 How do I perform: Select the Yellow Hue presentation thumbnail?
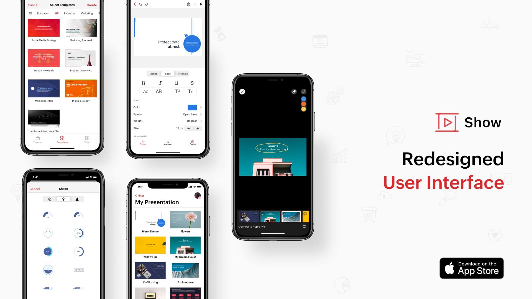click(150, 245)
